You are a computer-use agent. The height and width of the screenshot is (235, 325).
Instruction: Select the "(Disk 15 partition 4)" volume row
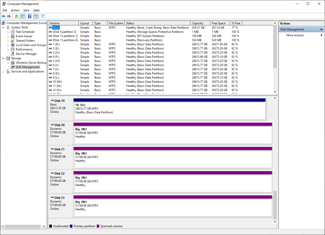click(x=145, y=40)
